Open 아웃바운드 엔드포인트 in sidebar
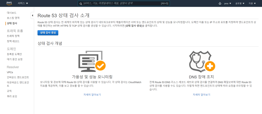 coord(18,84)
